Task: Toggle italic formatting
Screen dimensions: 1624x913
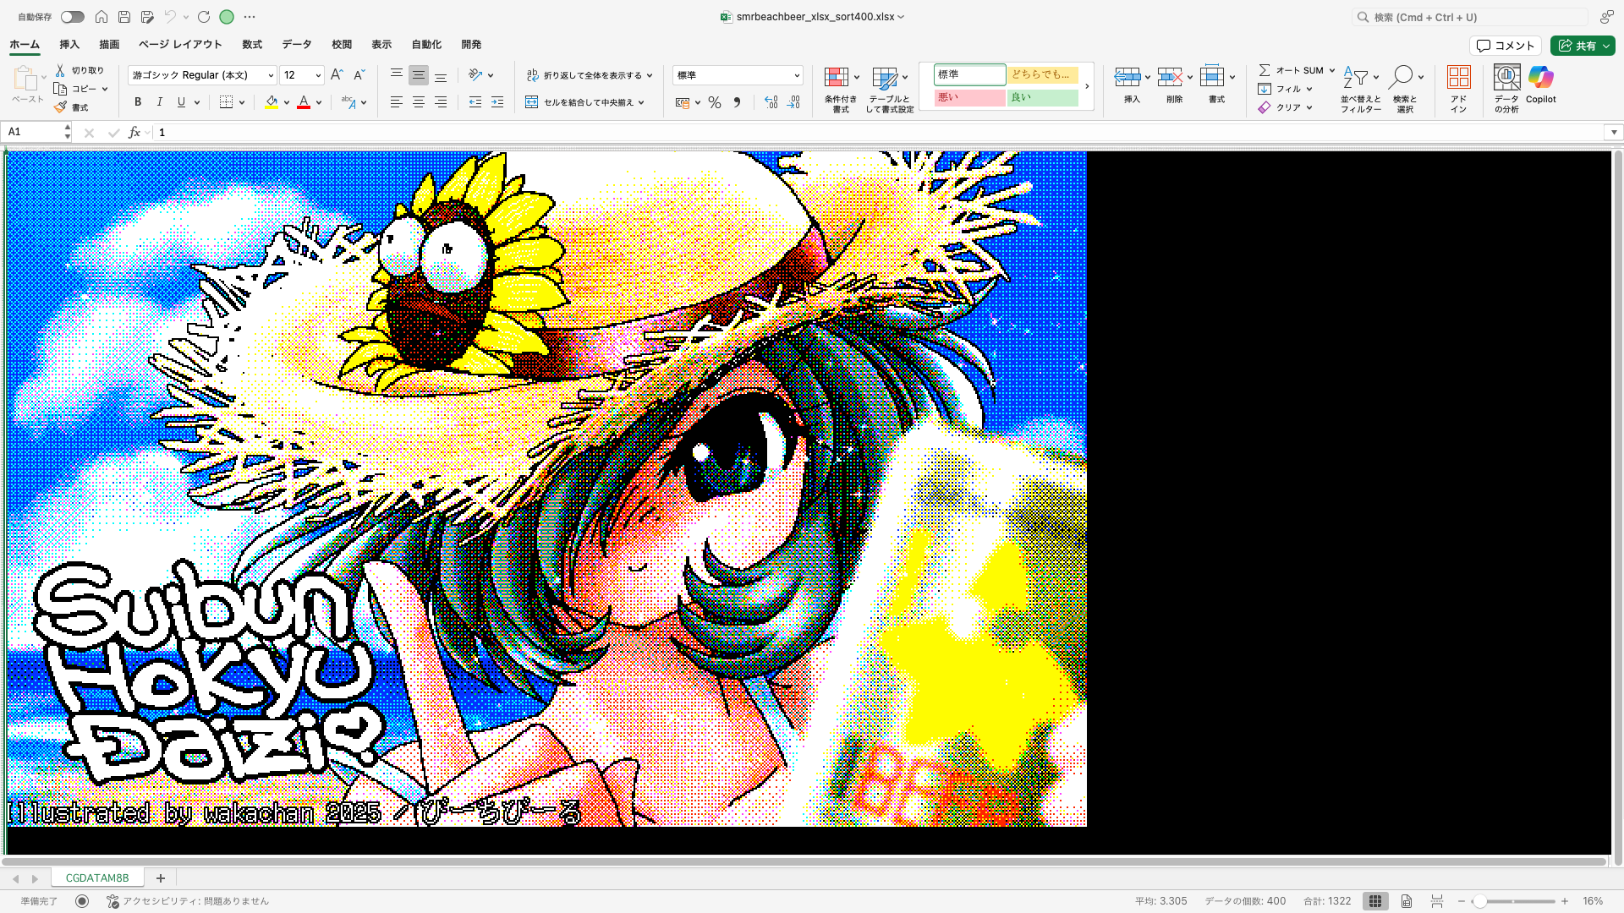Action: pos(160,102)
